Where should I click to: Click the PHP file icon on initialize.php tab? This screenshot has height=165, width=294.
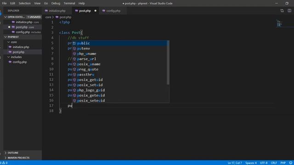pos(46,11)
